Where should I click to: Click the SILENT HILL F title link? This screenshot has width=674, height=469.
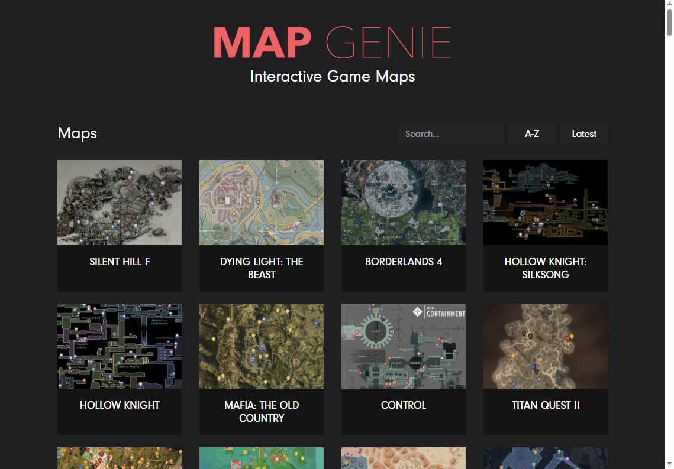tap(119, 262)
